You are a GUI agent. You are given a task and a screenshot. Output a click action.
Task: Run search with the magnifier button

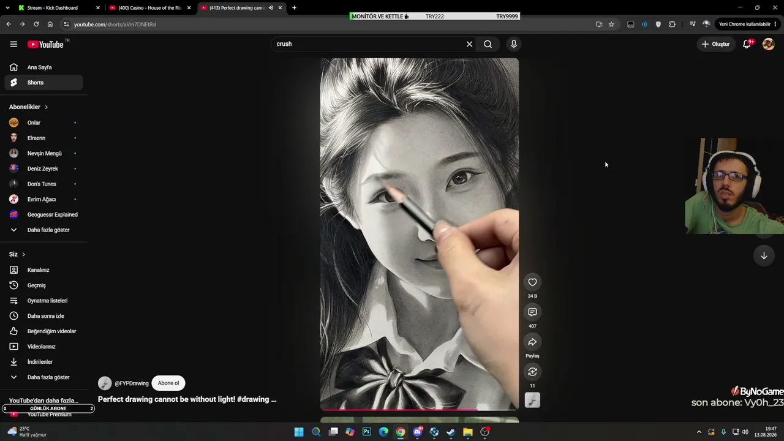(x=488, y=44)
